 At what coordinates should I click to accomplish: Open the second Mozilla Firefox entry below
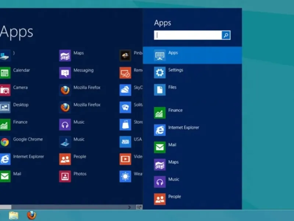(80, 107)
